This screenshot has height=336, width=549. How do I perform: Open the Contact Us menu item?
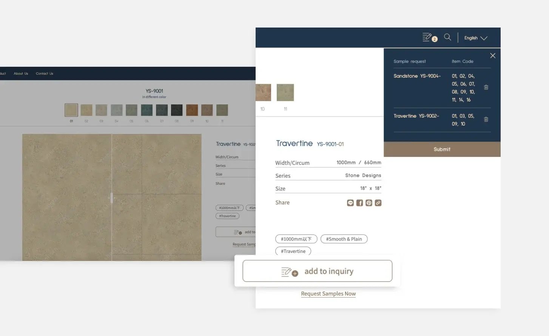(45, 74)
